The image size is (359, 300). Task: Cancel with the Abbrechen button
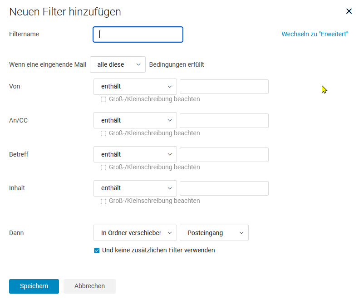tap(89, 286)
